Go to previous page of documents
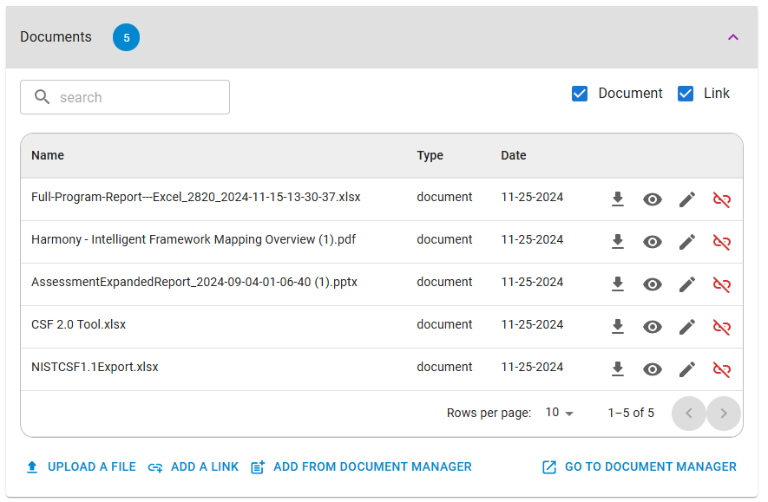The width and height of the screenshot is (768, 502). pyautogui.click(x=689, y=414)
